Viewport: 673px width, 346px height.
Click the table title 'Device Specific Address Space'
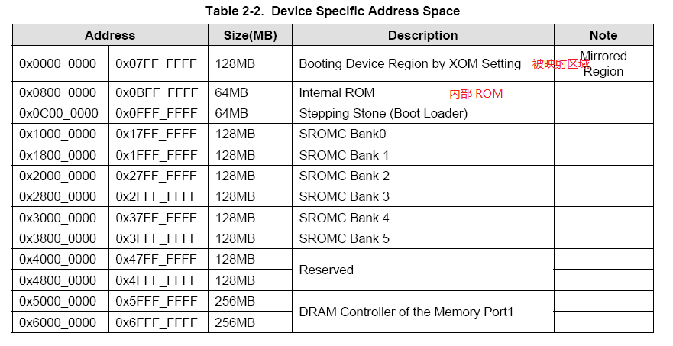click(x=332, y=11)
